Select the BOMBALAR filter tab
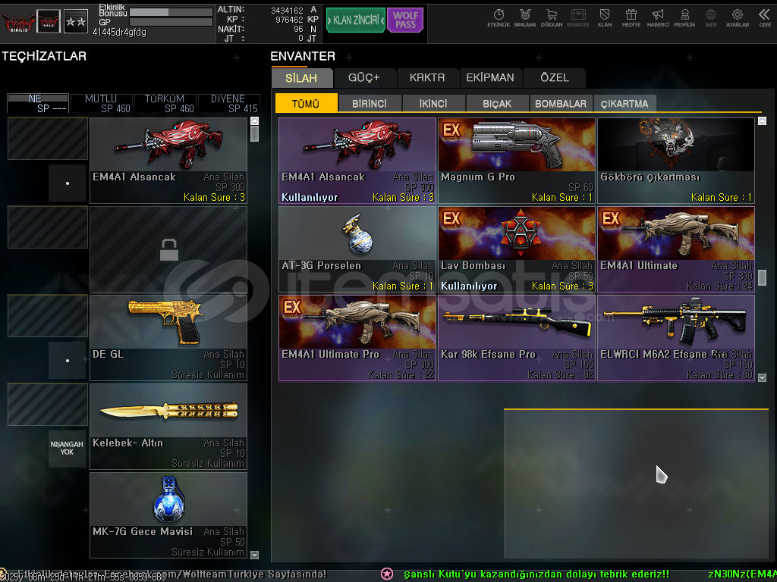The width and height of the screenshot is (777, 582). pyautogui.click(x=561, y=103)
